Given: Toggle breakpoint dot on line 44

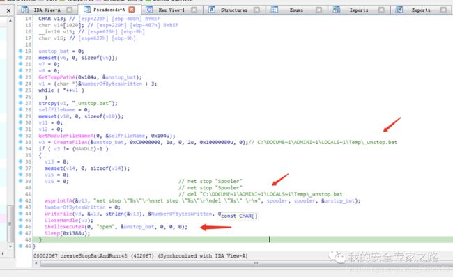Looking at the screenshot, I should click(21, 213).
